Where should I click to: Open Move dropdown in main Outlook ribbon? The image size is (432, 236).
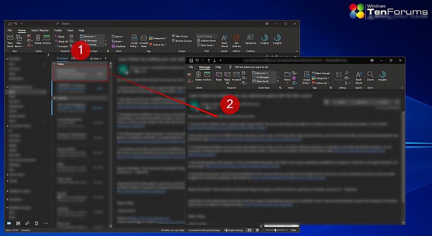click(x=118, y=36)
